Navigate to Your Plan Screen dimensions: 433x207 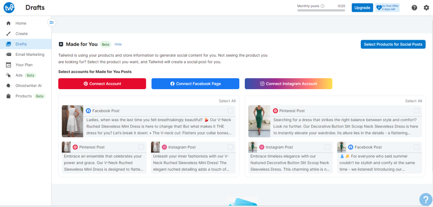pyautogui.click(x=26, y=65)
